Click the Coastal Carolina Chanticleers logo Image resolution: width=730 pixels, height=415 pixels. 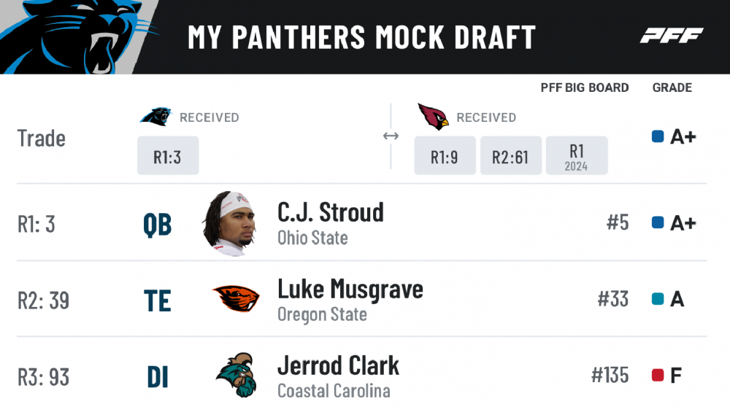[x=235, y=376]
